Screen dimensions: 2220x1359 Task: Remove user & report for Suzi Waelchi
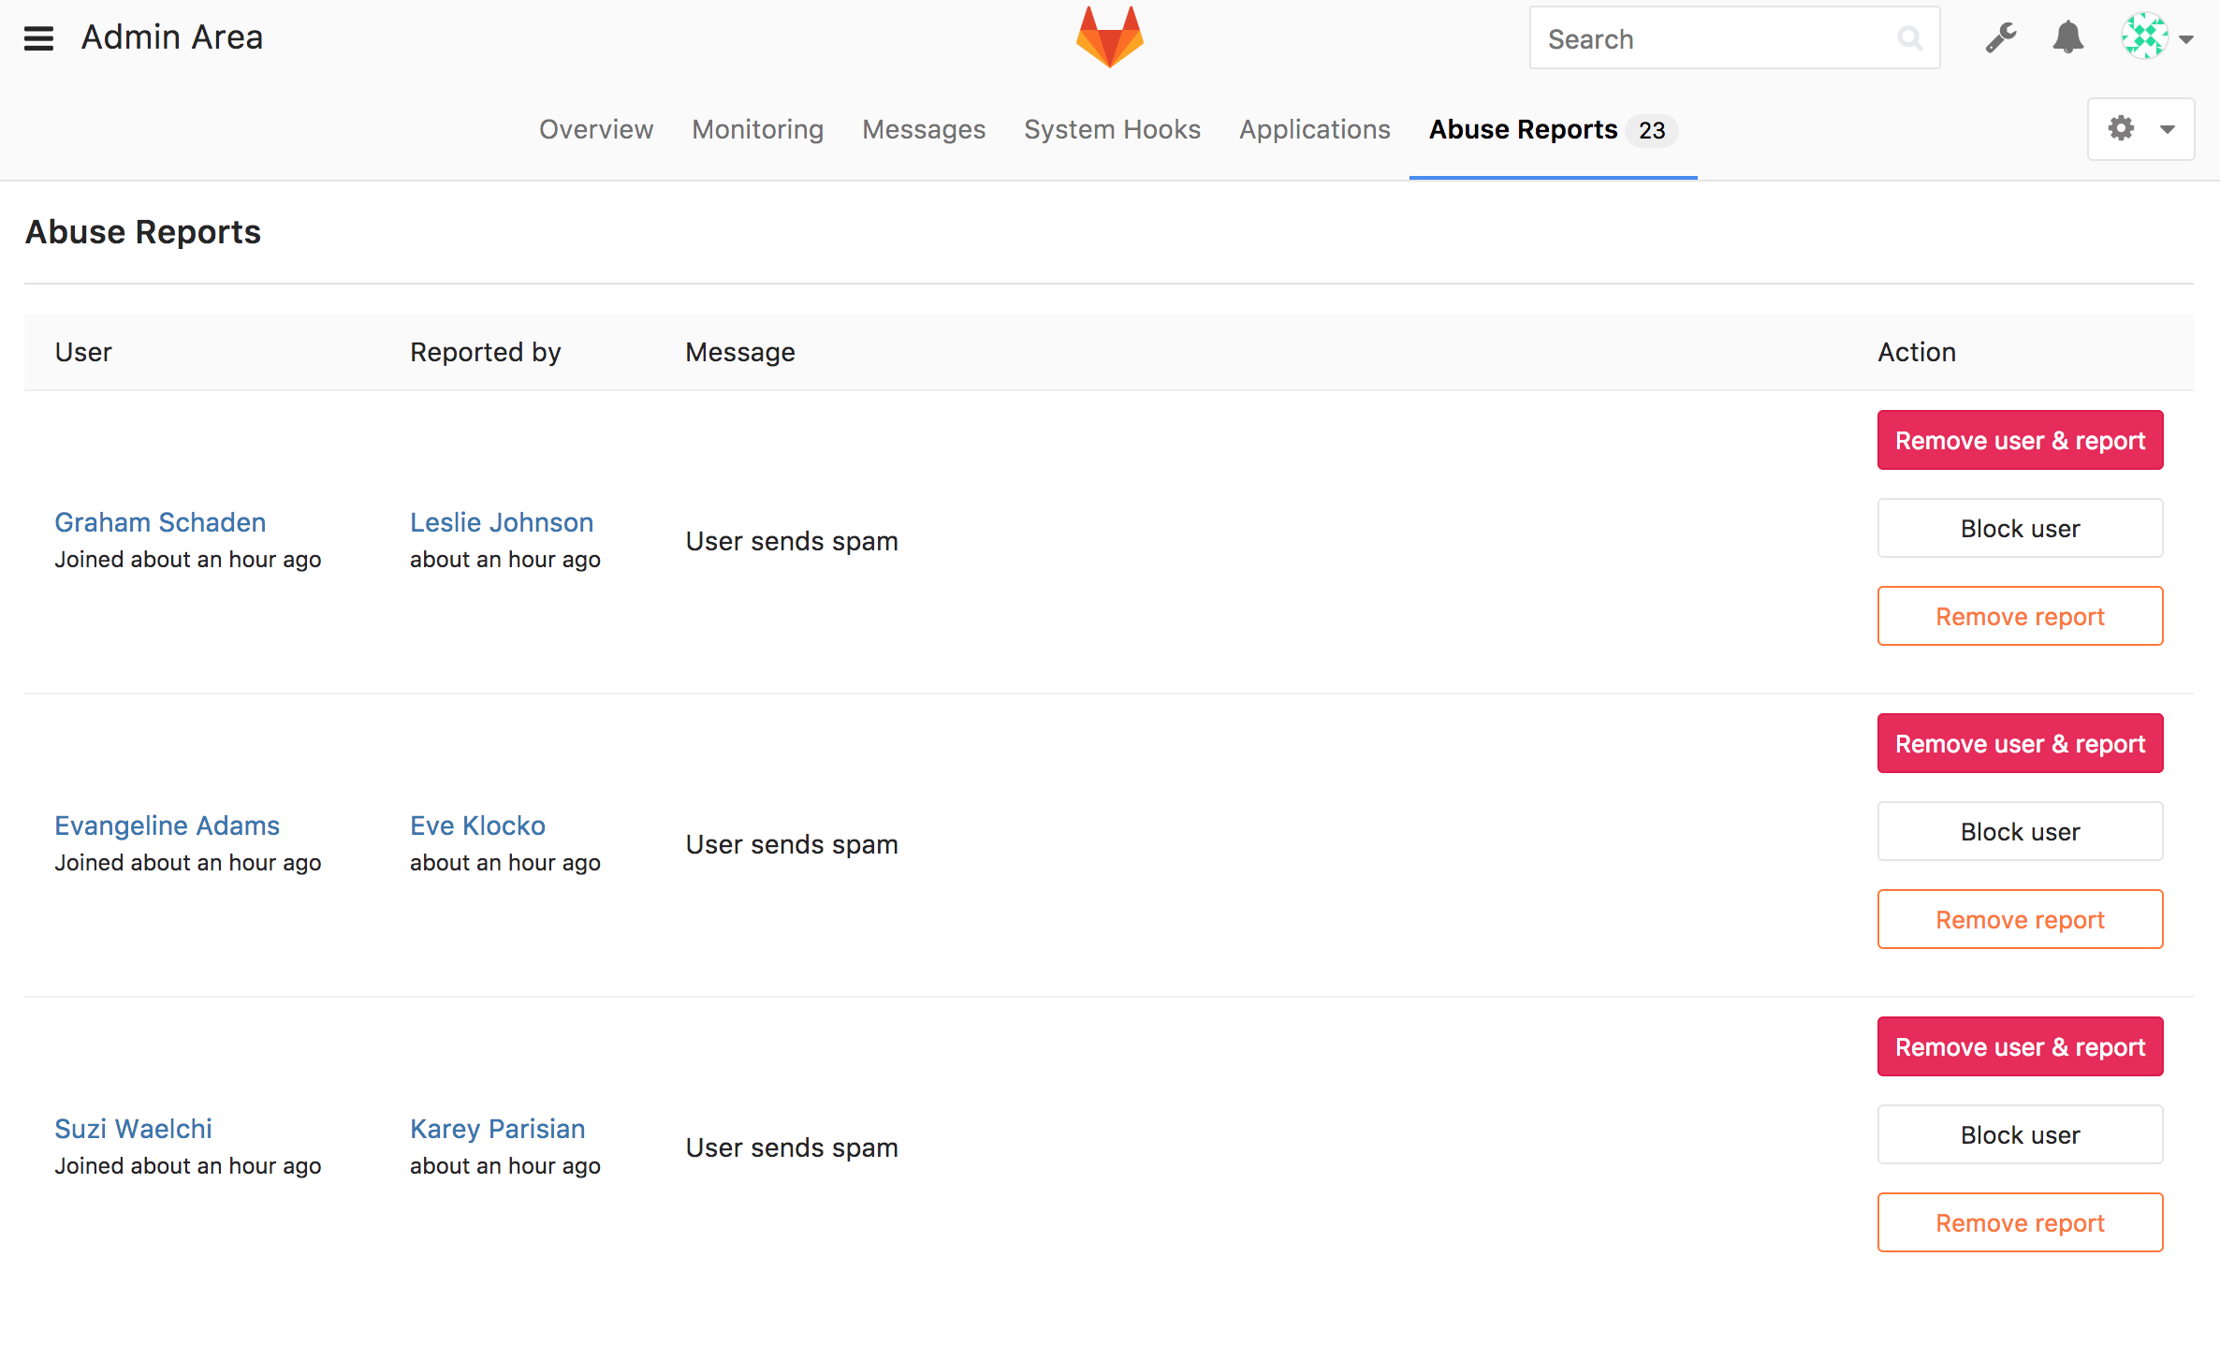tap(2020, 1046)
